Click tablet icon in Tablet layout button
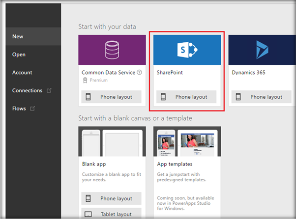The height and width of the screenshot is (219, 296). tap(88, 214)
